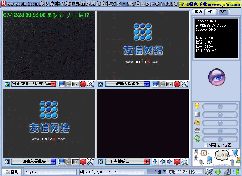Click the top-right 请插入摄像头 selector field
Viewport: 242px width, 176px height.
pos(127,84)
